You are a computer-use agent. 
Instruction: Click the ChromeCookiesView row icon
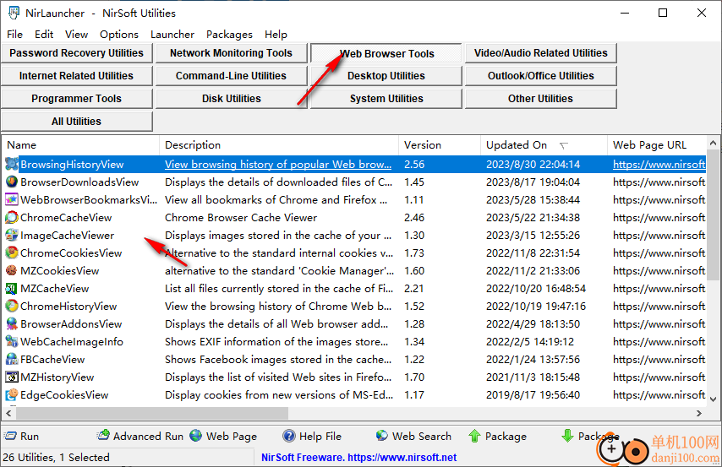[x=12, y=253]
